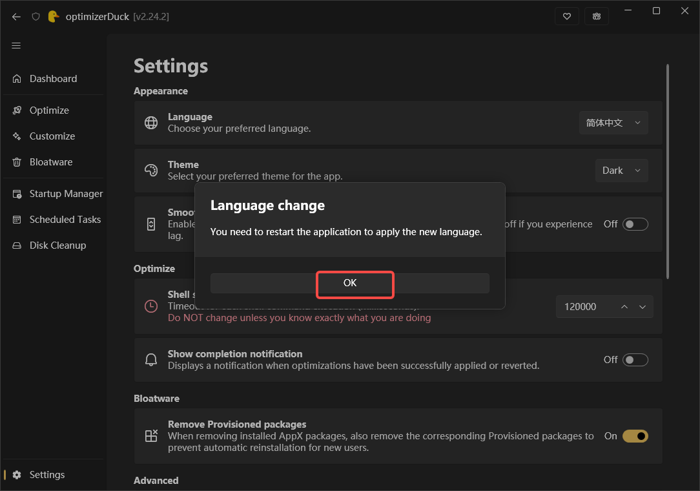Open the Bloatware page
This screenshot has height=491, width=700.
[x=54, y=162]
